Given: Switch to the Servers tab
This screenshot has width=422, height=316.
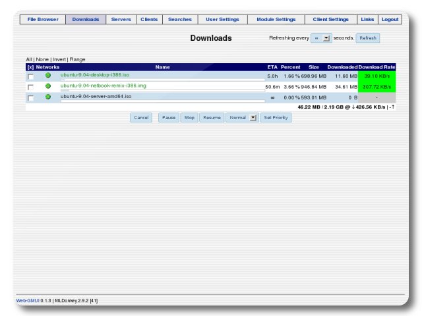Looking at the screenshot, I should click(121, 20).
